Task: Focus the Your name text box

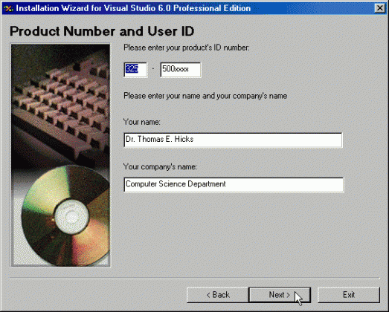Action: (x=233, y=140)
